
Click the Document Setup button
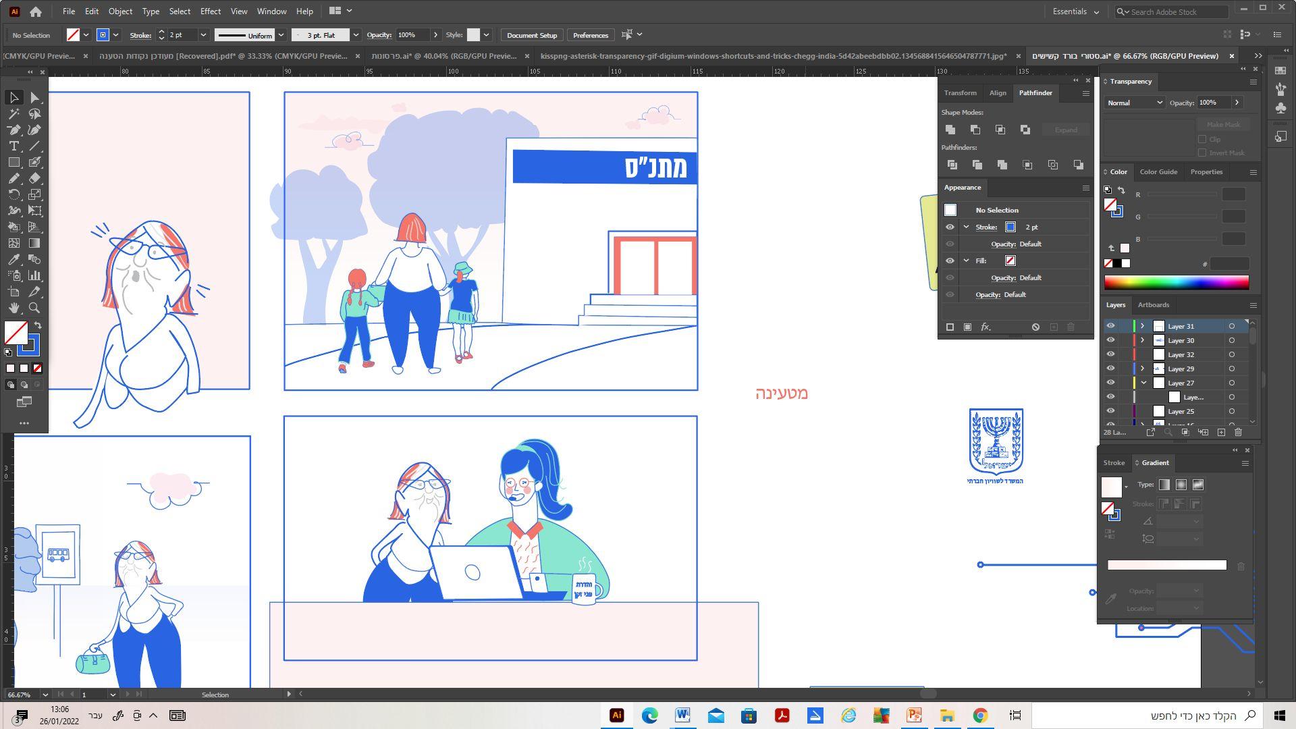point(531,35)
